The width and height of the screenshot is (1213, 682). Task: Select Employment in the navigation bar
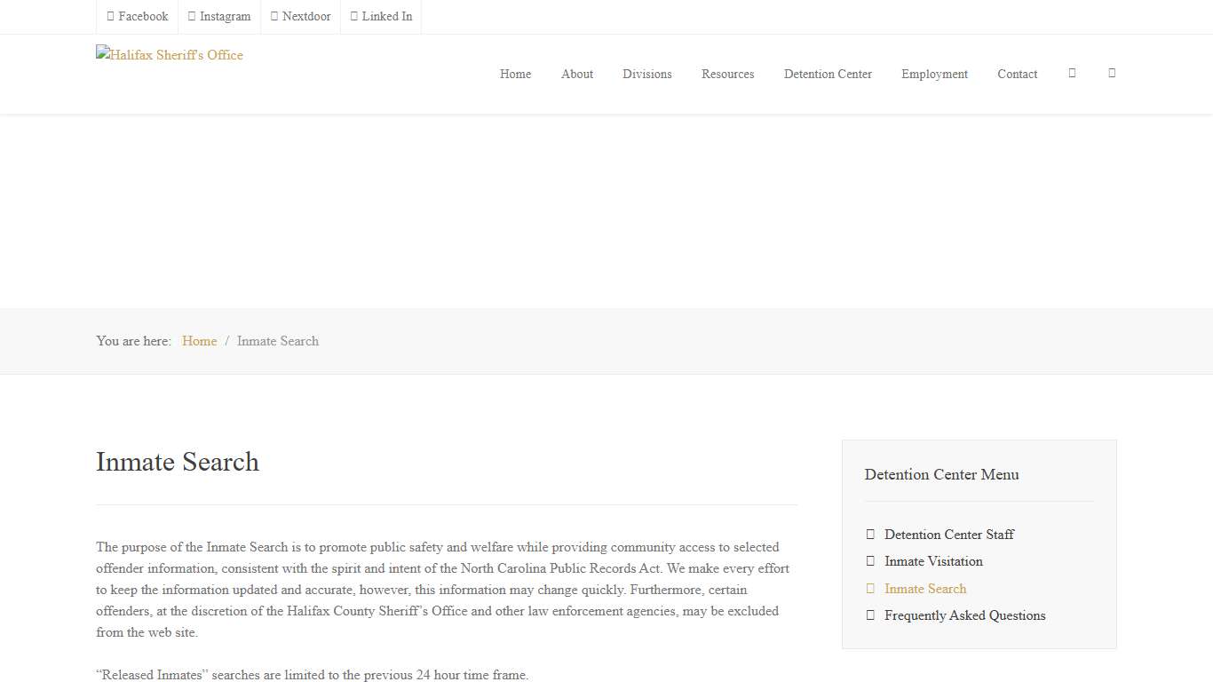tap(934, 74)
